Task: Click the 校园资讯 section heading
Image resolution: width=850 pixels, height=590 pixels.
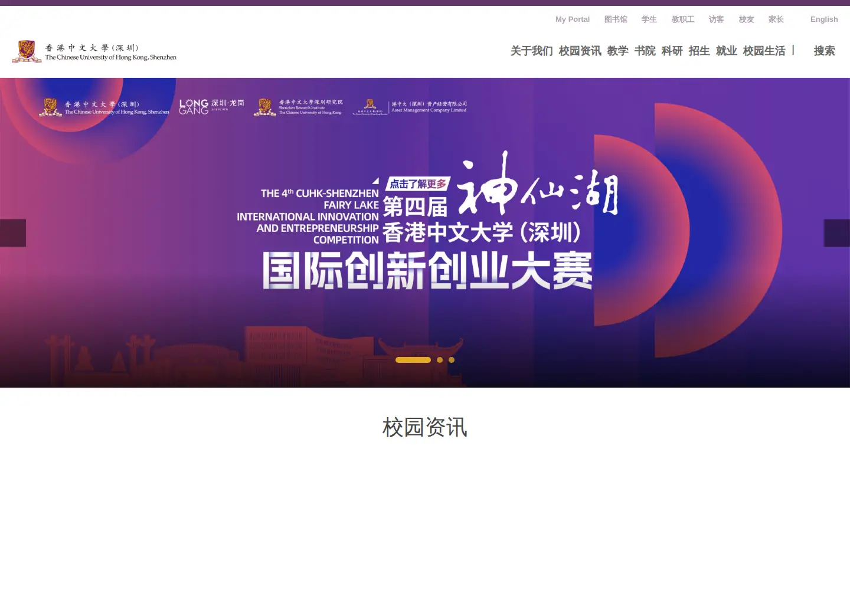Action: [425, 427]
